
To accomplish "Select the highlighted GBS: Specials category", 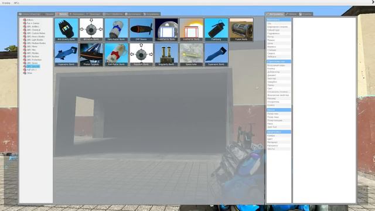I will [x=33, y=66].
